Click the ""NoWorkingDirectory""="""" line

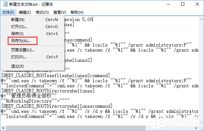coord(35,101)
